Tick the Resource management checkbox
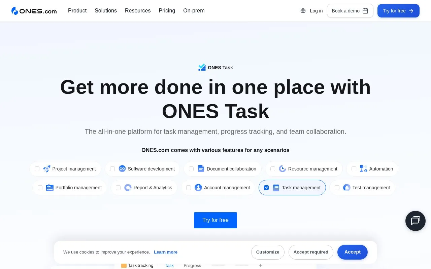Screen dimensions: 431x269 (x=273, y=169)
